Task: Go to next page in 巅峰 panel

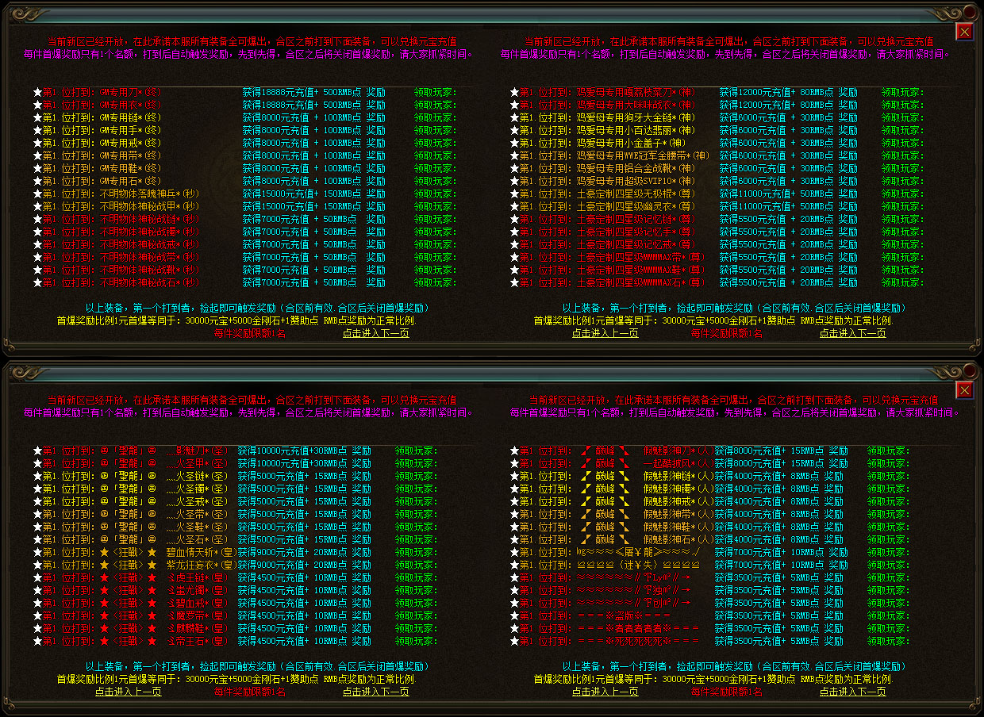Action: [852, 692]
